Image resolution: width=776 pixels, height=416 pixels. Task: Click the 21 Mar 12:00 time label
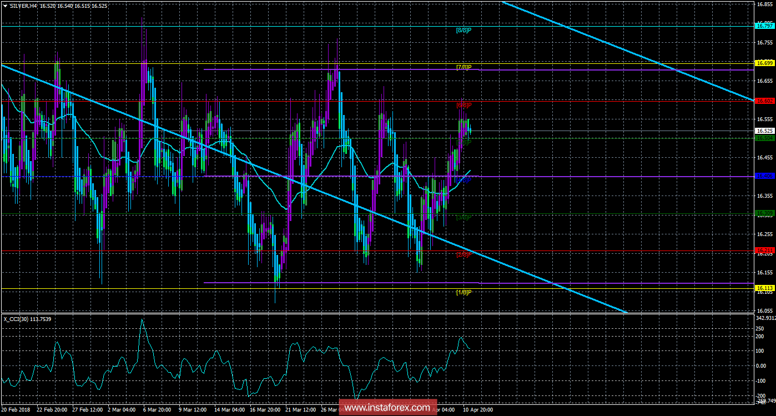click(303, 409)
